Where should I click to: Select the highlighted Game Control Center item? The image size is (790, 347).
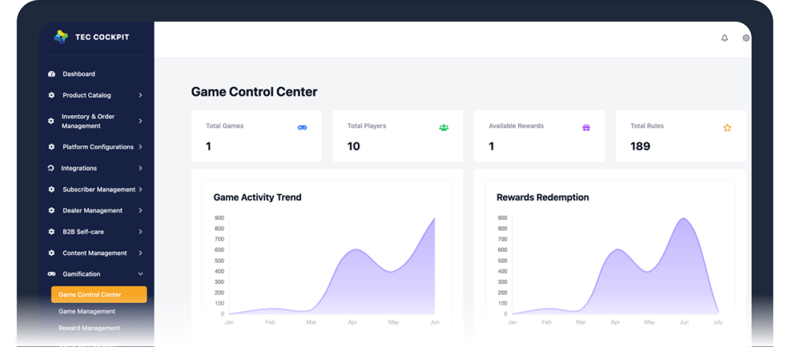coord(98,295)
